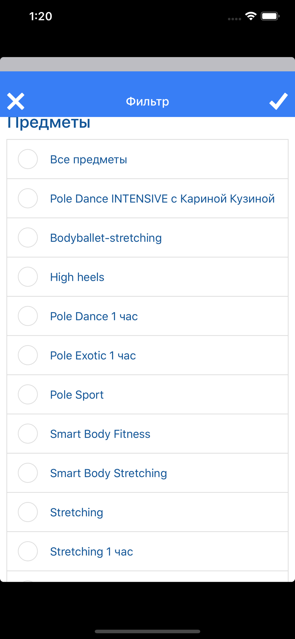Pick the Smart Body Fitness radio circle

coord(28,434)
